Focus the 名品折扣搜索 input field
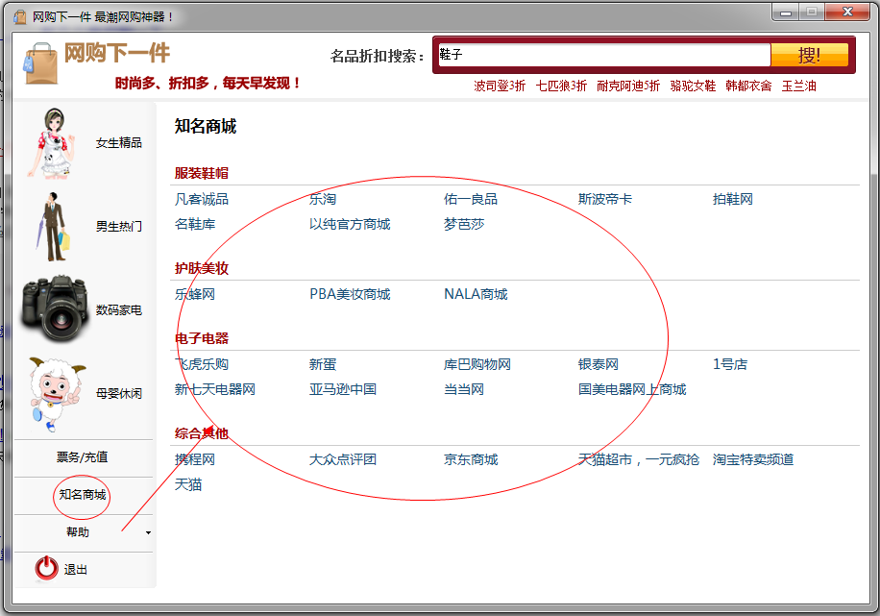Screen dimensions: 880x616 [x=604, y=55]
